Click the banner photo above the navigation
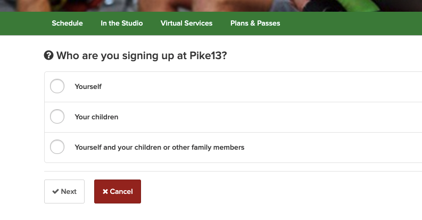The height and width of the screenshot is (220, 422). click(213, 5)
